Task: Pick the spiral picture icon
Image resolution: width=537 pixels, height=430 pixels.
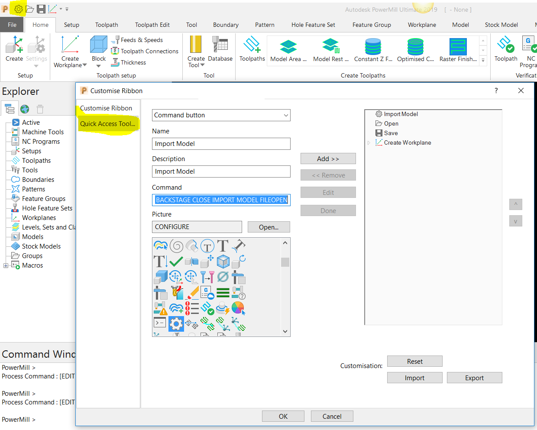Action: tap(176, 246)
